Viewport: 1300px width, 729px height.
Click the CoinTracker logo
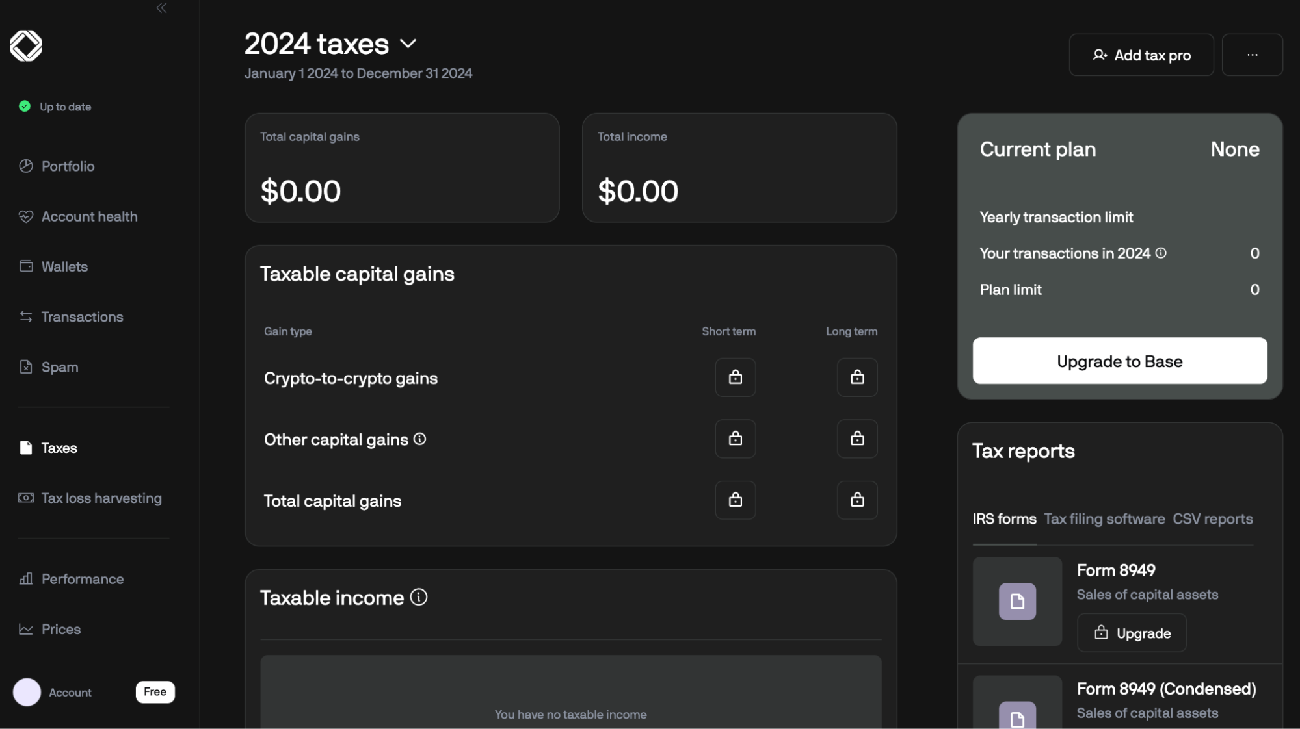tap(26, 45)
